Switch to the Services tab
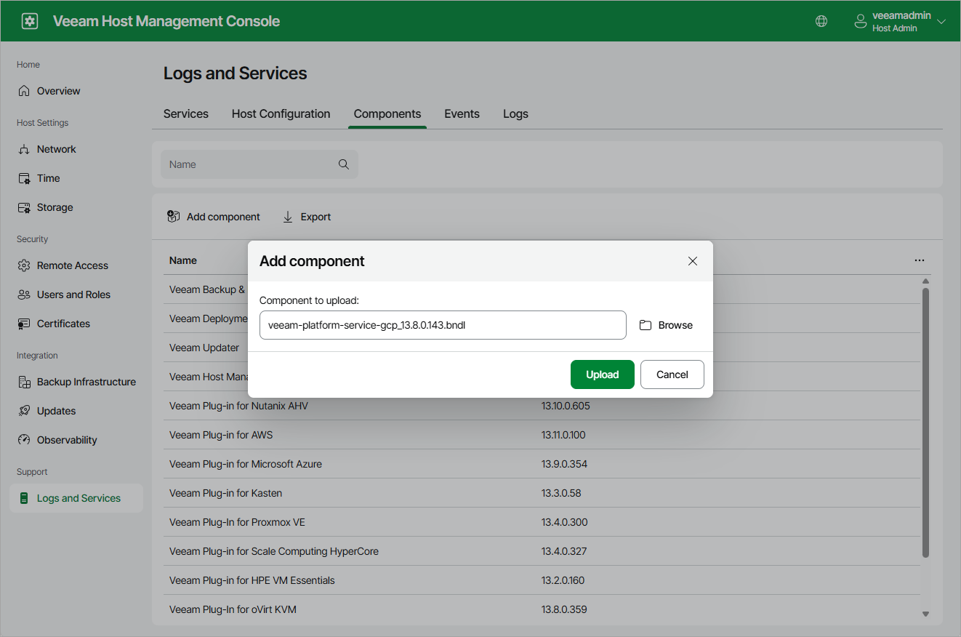The width and height of the screenshot is (961, 637). click(186, 114)
